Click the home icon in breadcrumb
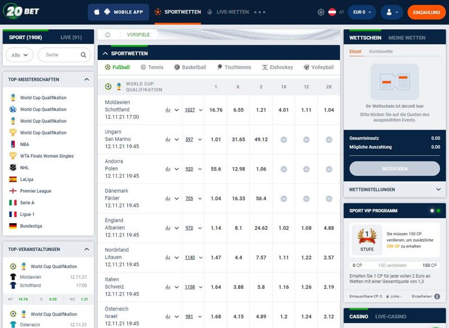Viewport: 449px width, 328px height. (108, 35)
